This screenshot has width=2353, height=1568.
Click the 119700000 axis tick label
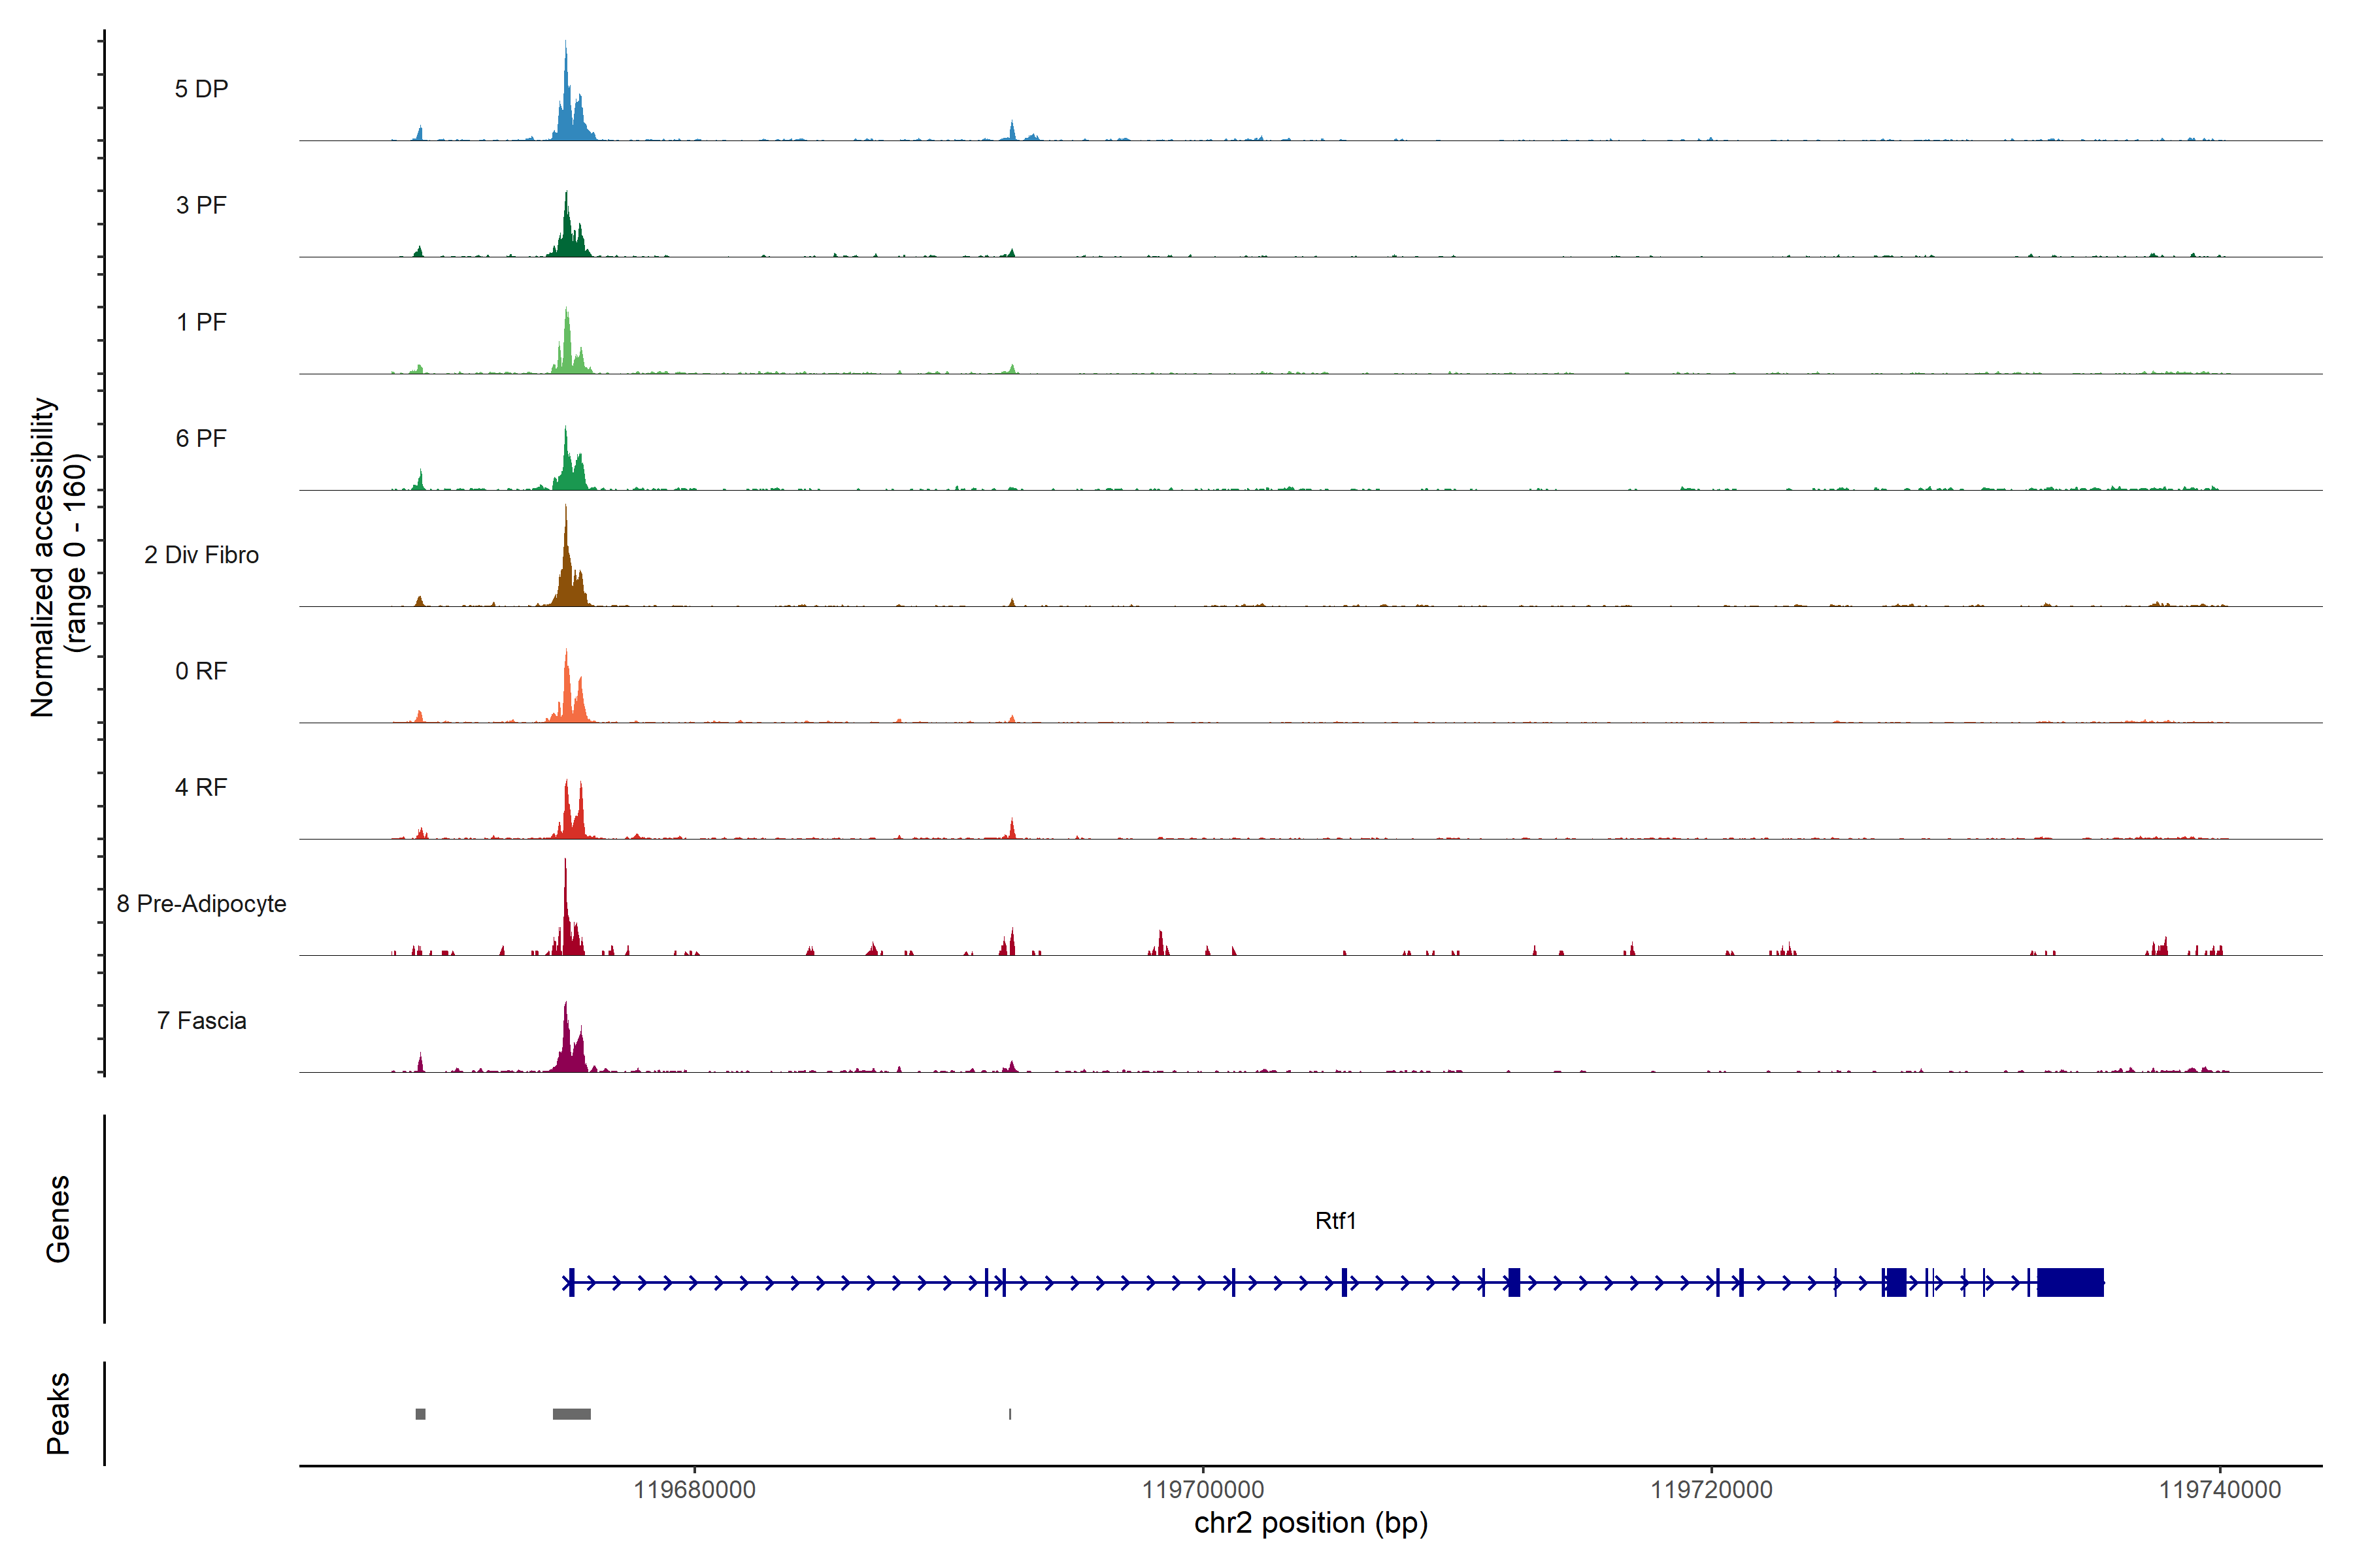pyautogui.click(x=1203, y=1489)
